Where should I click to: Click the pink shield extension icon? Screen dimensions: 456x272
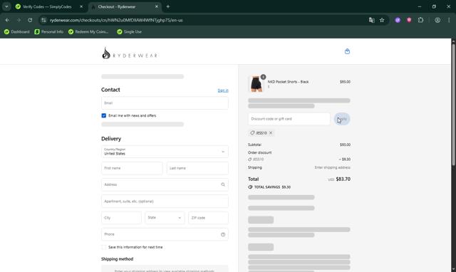[x=409, y=20]
